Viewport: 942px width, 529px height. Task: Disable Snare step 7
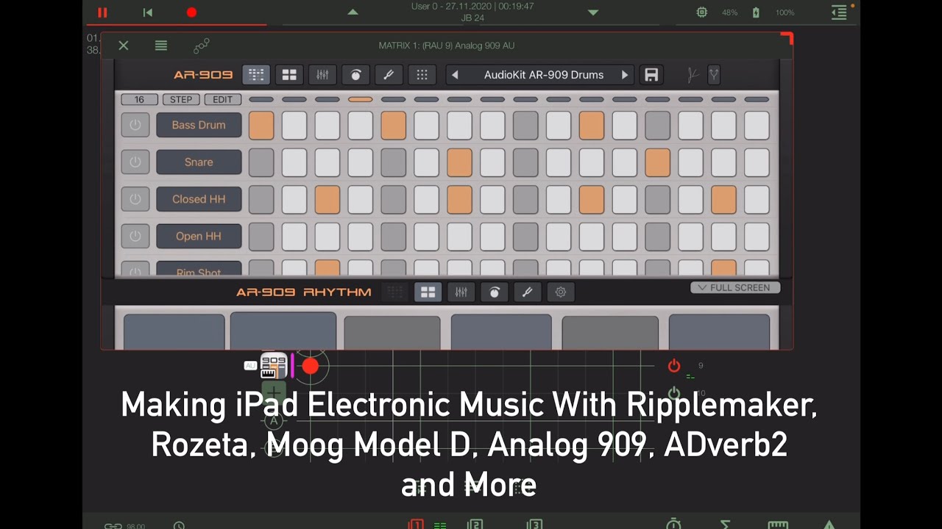(x=459, y=162)
